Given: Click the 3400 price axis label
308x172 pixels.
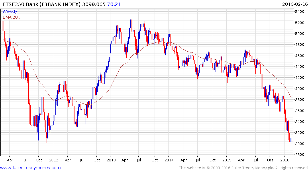Looking at the screenshot, I should 300,122.
